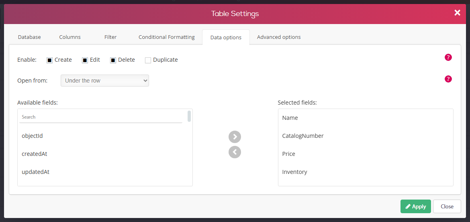This screenshot has width=470, height=222.
Task: Toggle the Create checkbox
Action: (49, 60)
